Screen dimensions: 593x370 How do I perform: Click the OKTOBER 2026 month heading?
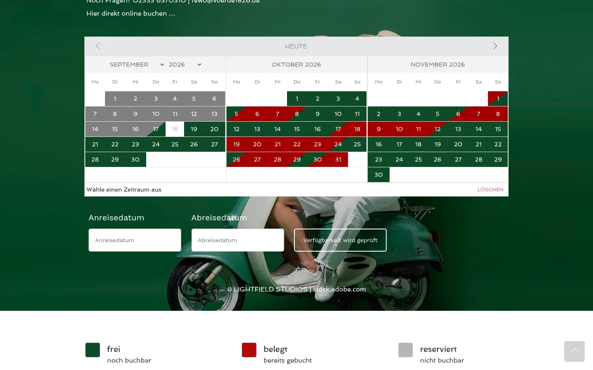point(296,65)
